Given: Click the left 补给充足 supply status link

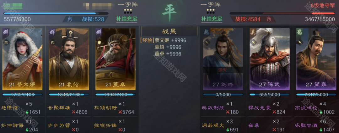Looking at the screenshot, I should [x=127, y=19].
